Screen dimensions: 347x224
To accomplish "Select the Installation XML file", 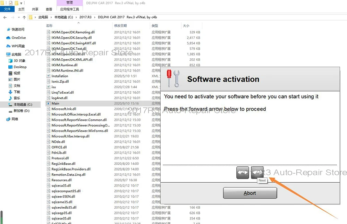I will point(60,76).
